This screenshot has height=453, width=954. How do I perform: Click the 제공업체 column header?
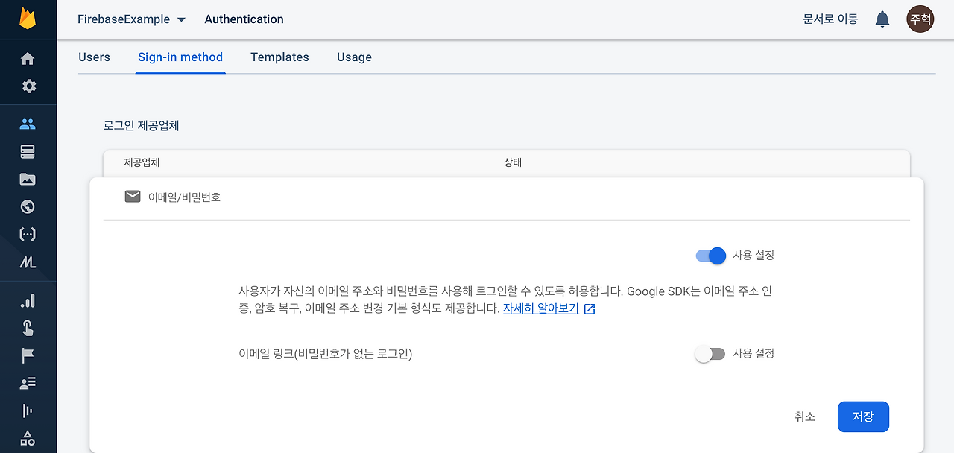coord(142,162)
